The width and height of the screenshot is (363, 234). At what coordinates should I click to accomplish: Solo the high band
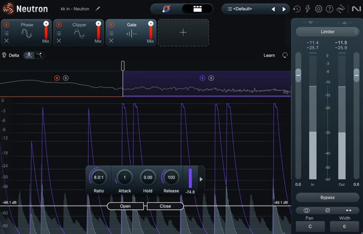(211, 78)
